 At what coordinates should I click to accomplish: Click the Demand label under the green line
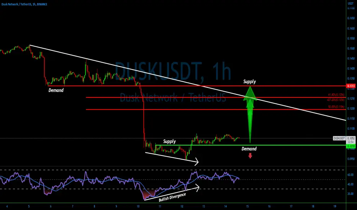(x=249, y=149)
